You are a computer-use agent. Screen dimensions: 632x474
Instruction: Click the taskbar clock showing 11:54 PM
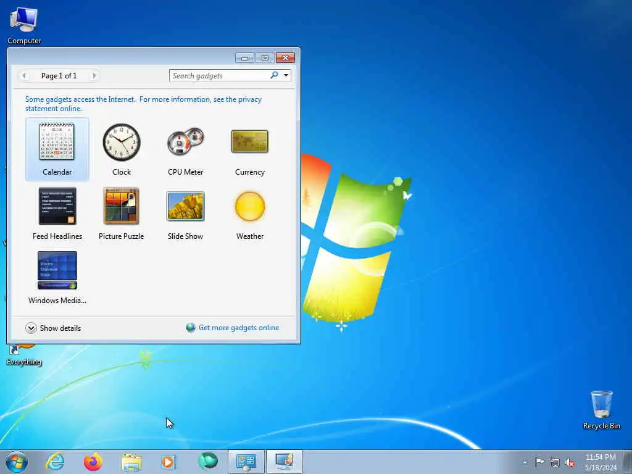[601, 462]
